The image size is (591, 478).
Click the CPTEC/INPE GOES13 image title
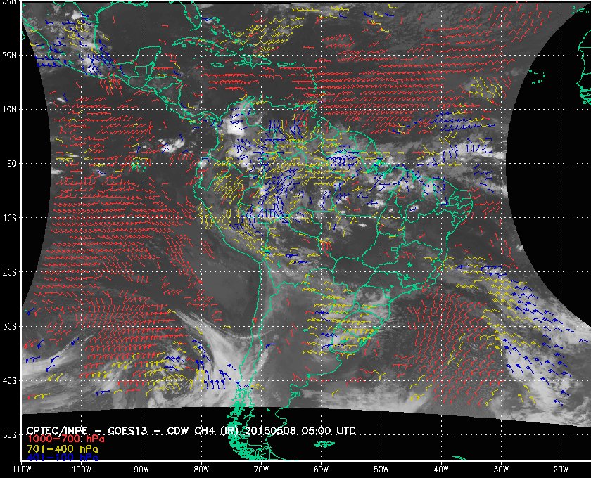click(191, 431)
